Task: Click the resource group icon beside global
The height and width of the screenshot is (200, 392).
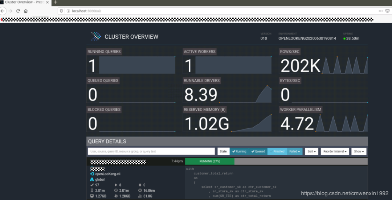Action: click(92, 180)
